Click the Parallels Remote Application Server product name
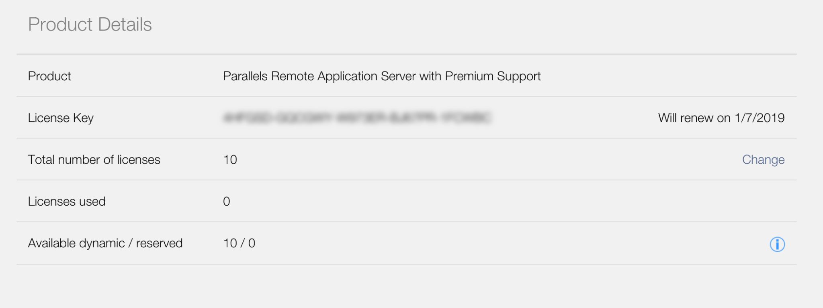 381,76
